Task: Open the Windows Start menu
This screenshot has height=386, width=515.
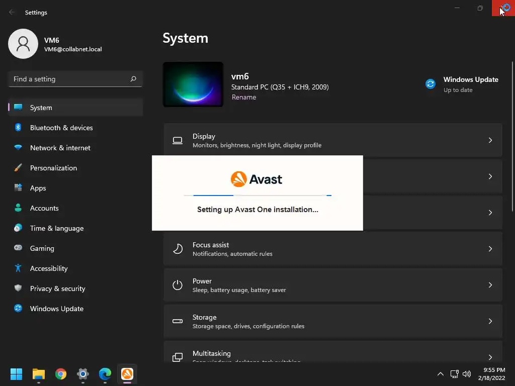Action: 16,374
